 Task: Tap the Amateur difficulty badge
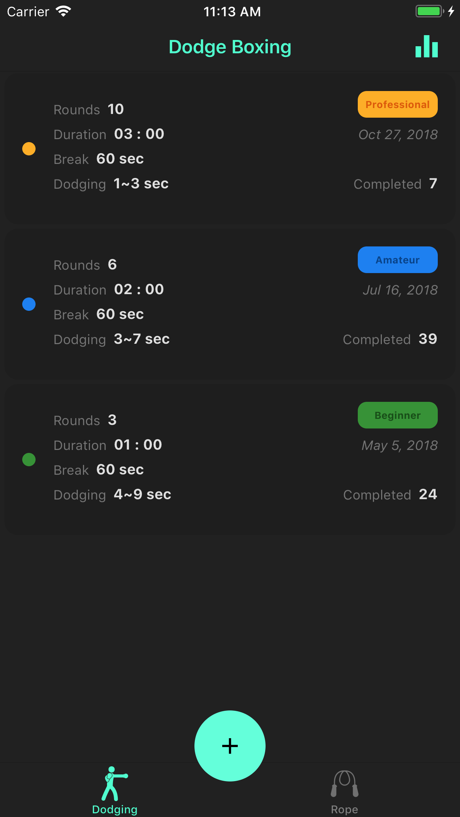tap(397, 259)
